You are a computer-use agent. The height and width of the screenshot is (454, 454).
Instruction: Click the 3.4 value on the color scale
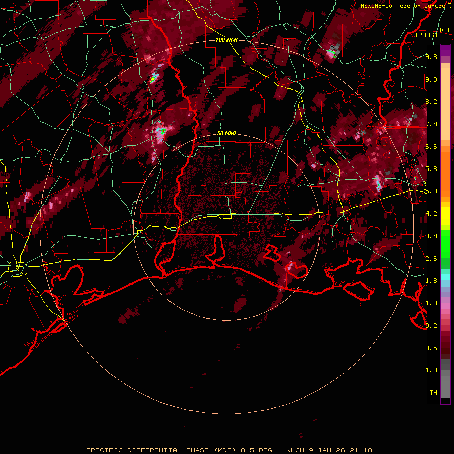tap(431, 236)
